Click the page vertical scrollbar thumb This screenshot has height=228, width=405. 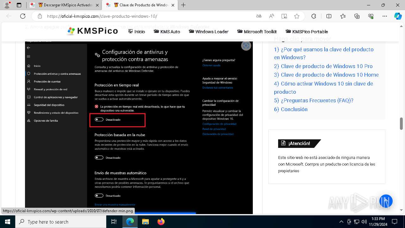[x=402, y=123]
